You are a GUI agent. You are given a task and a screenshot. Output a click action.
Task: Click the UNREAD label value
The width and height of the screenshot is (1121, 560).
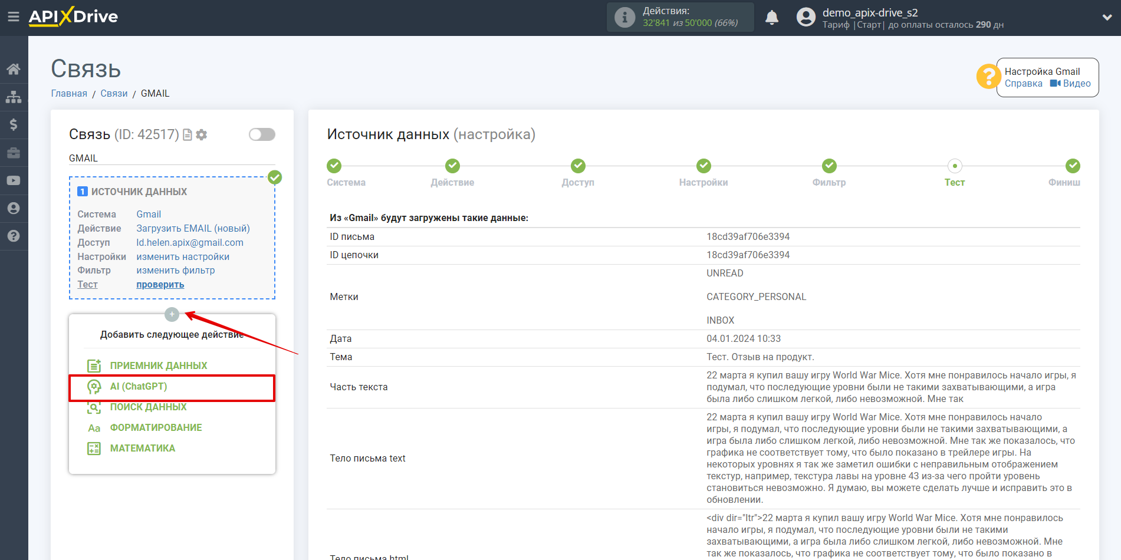point(725,274)
